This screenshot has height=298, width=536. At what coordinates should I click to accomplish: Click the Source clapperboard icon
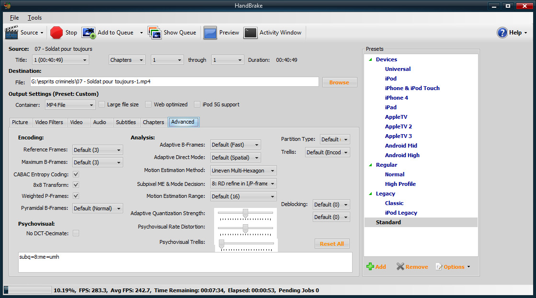[11, 33]
